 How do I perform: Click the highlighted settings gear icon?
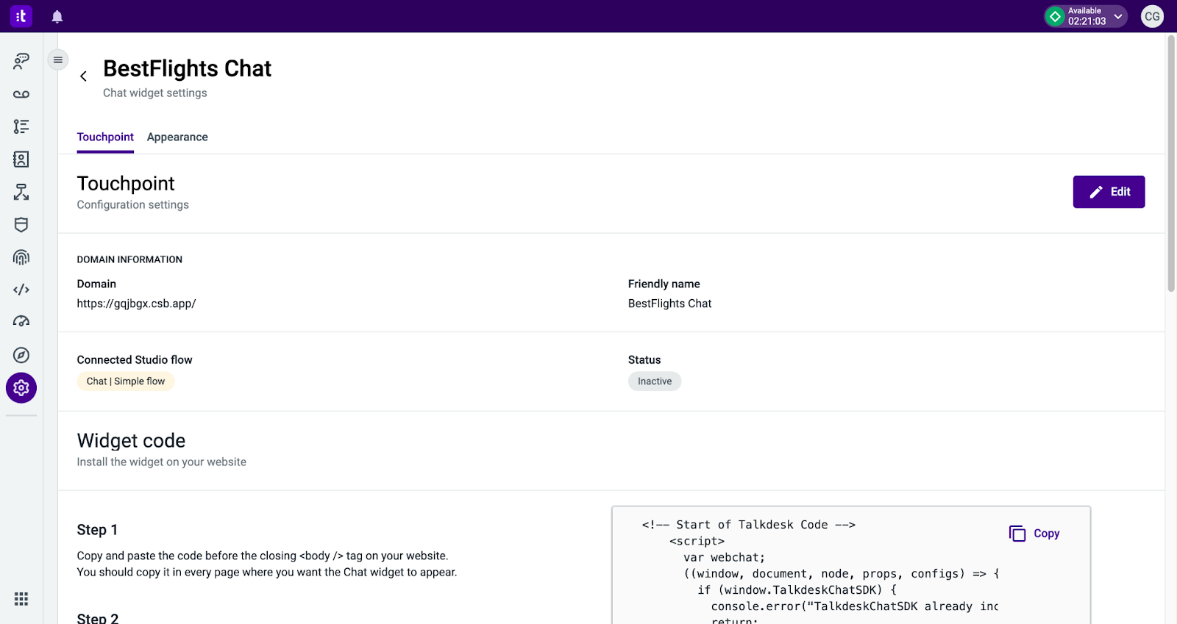[21, 387]
